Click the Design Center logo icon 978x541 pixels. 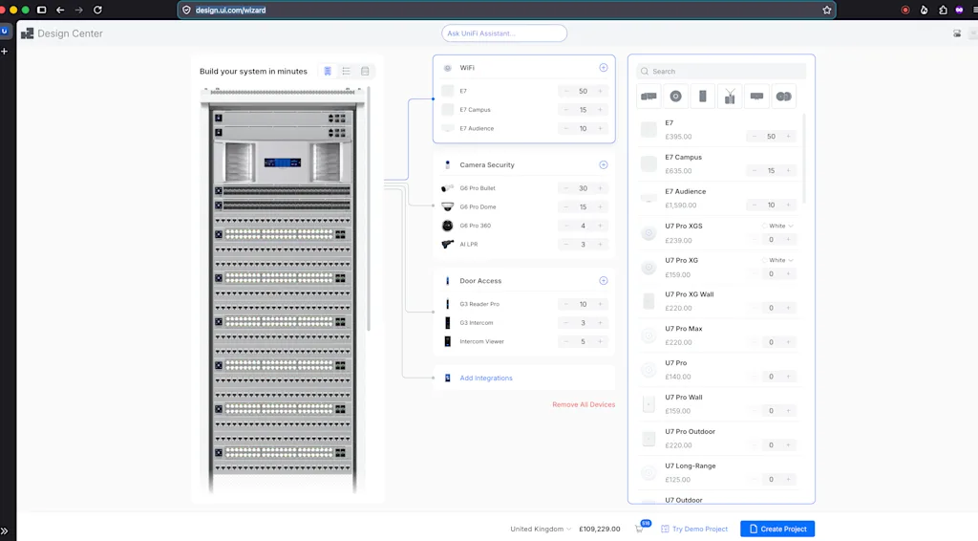click(27, 33)
